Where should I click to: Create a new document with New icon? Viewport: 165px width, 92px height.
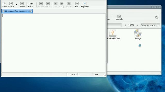click(x=5, y=5)
